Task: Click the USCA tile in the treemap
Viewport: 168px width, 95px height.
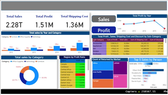Action: click(120, 81)
